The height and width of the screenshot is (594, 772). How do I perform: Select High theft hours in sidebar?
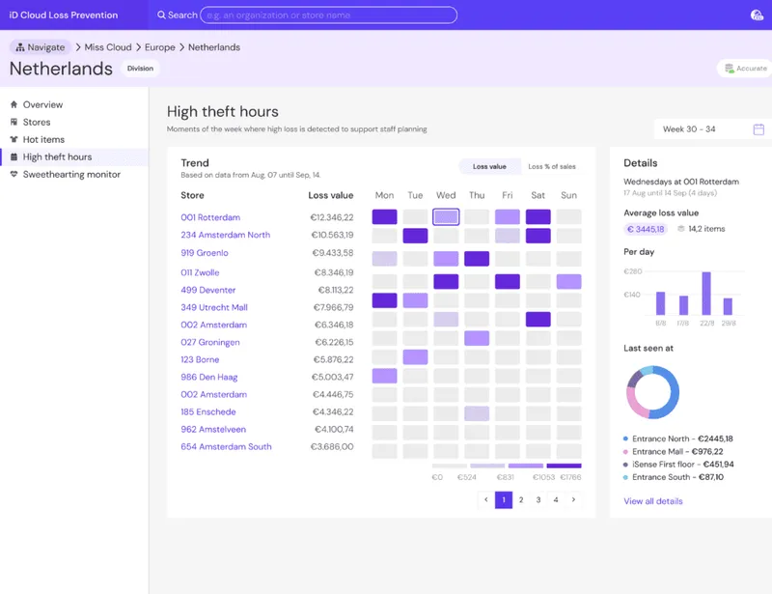coord(74,156)
